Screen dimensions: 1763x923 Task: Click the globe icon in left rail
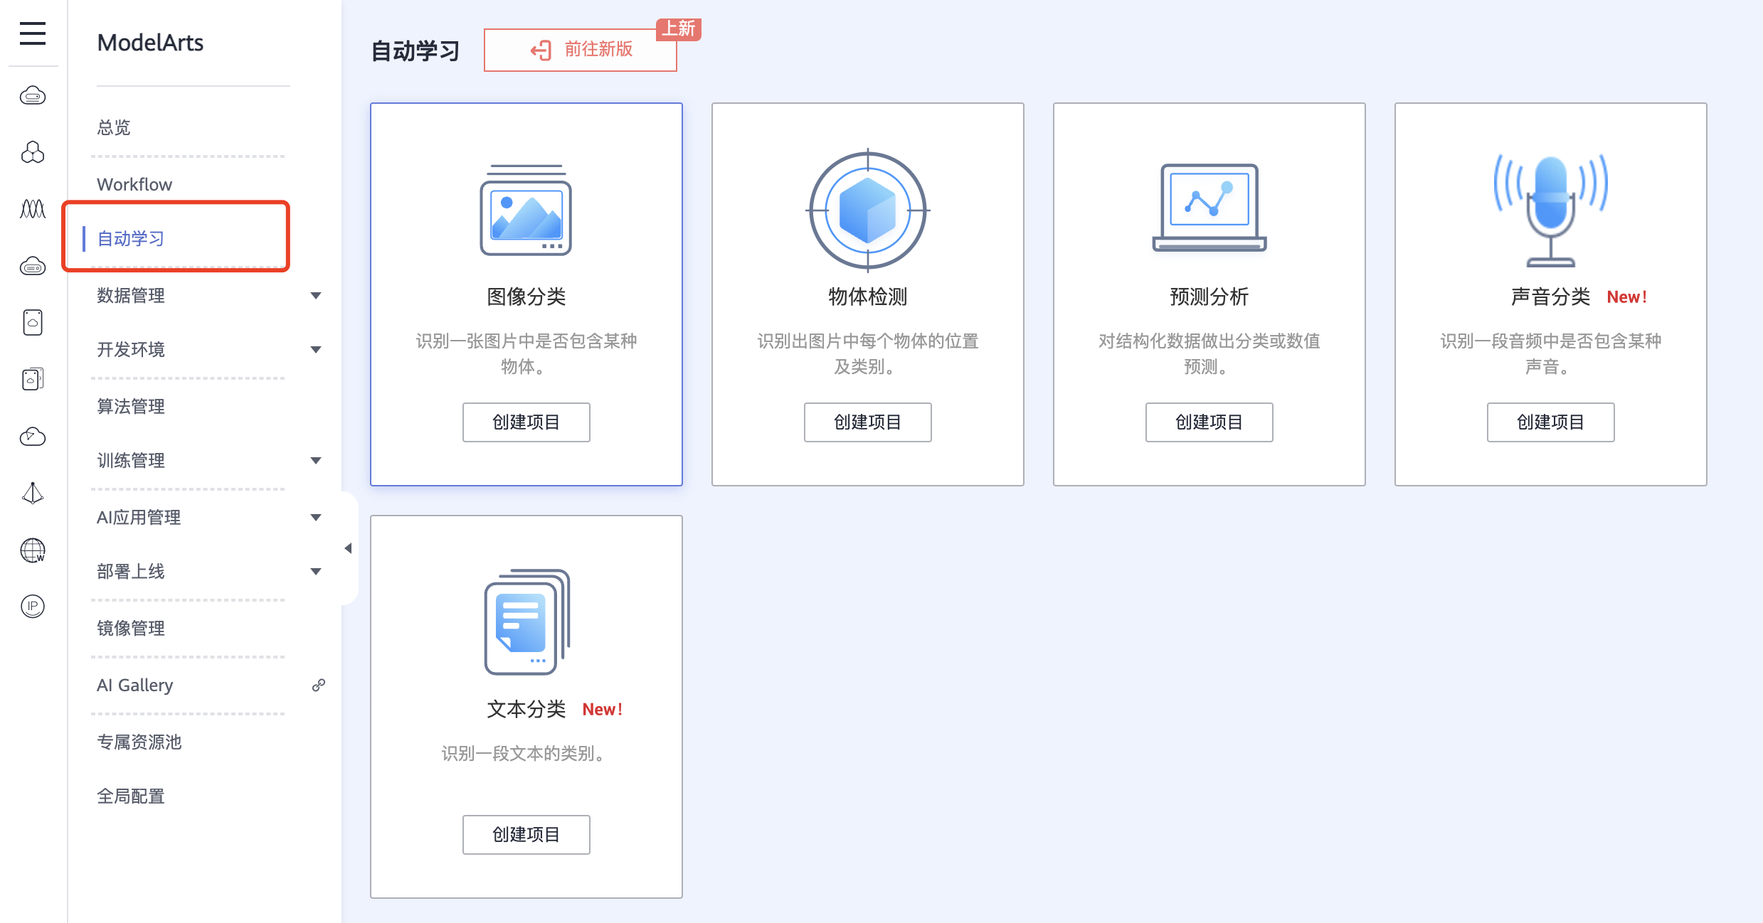click(x=33, y=550)
